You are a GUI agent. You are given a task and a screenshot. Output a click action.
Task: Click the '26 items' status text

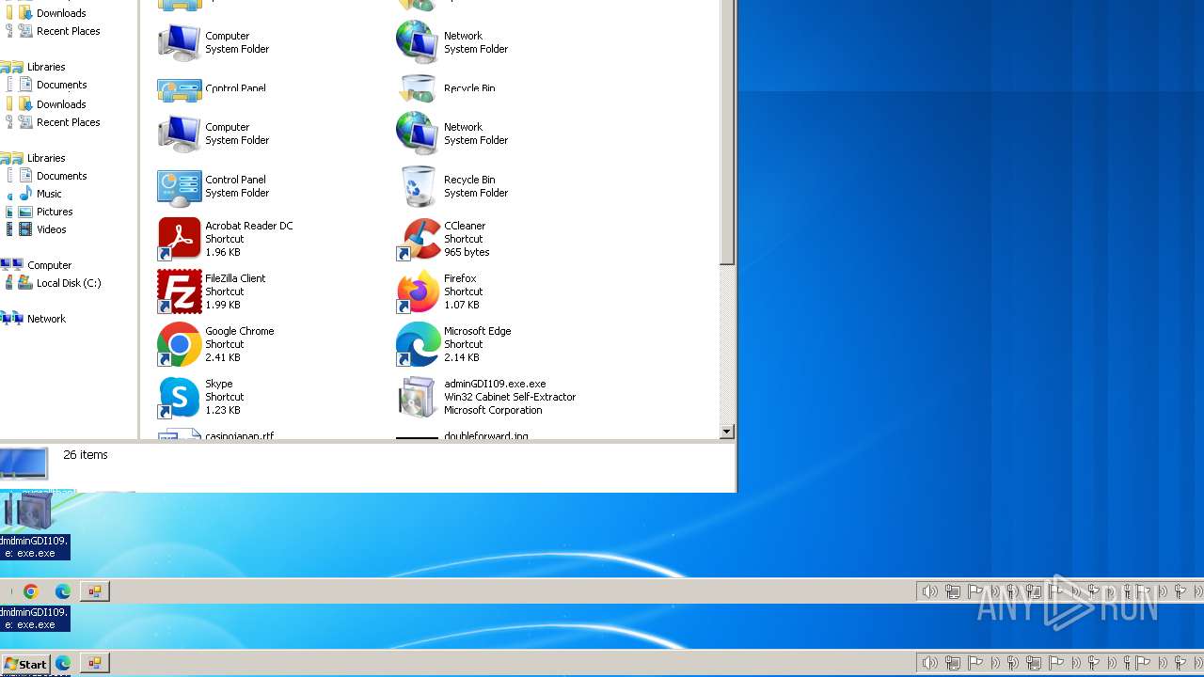(x=86, y=454)
